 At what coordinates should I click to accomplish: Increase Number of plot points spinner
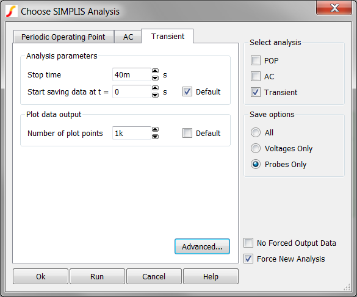pyautogui.click(x=155, y=130)
